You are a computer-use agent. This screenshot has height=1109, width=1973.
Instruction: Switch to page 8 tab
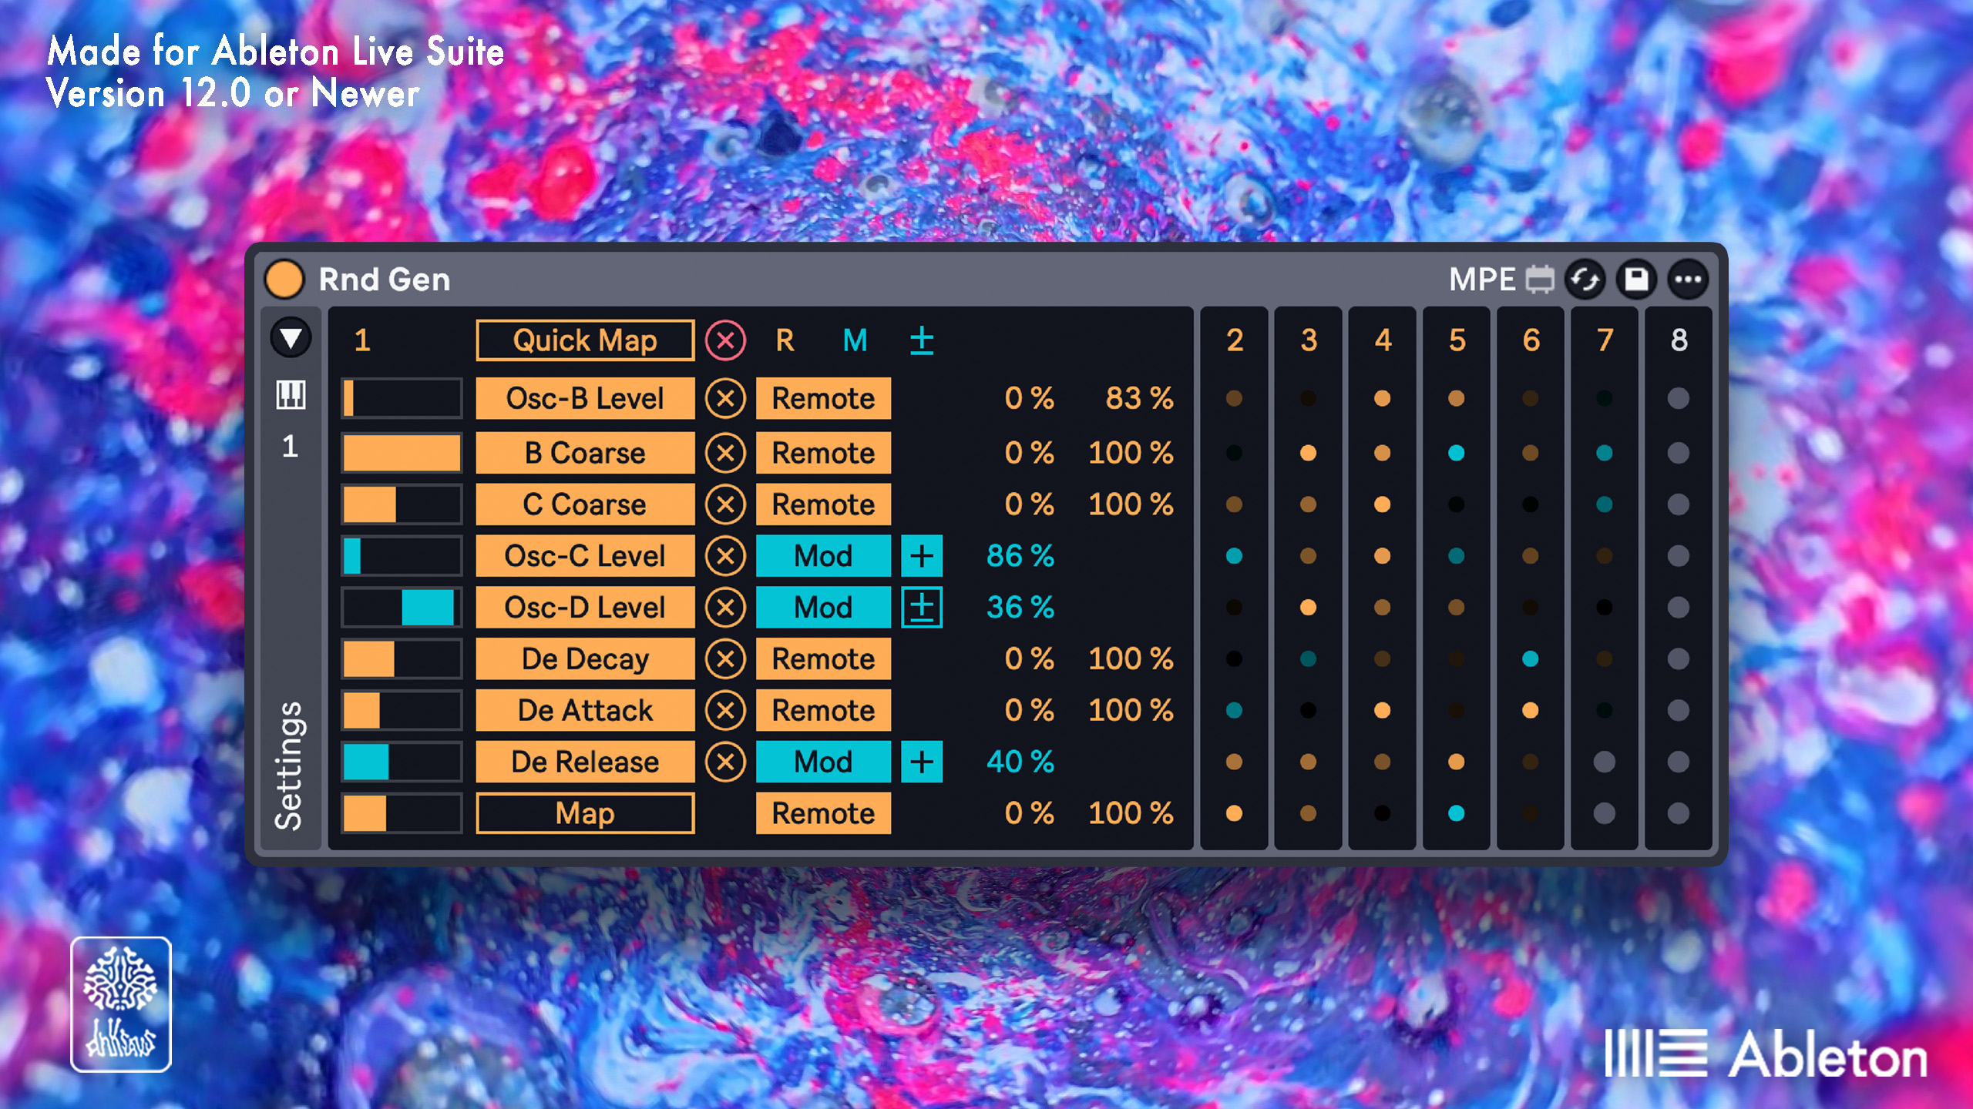tap(1679, 340)
